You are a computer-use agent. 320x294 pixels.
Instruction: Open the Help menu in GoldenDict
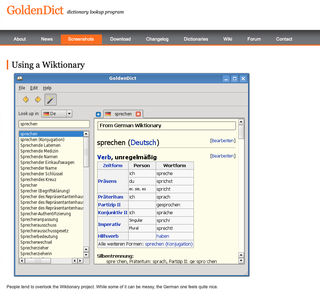click(x=47, y=88)
